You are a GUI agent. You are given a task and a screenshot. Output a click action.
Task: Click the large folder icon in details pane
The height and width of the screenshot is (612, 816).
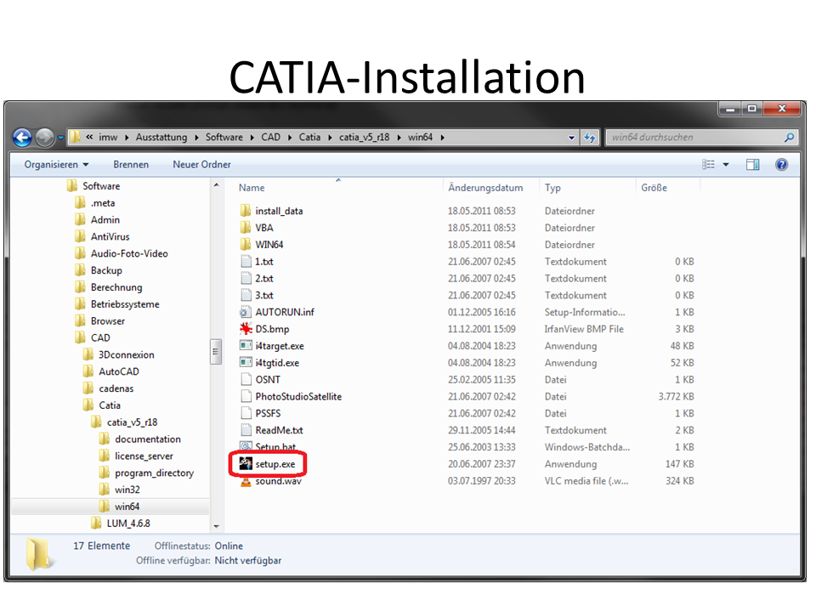click(39, 553)
